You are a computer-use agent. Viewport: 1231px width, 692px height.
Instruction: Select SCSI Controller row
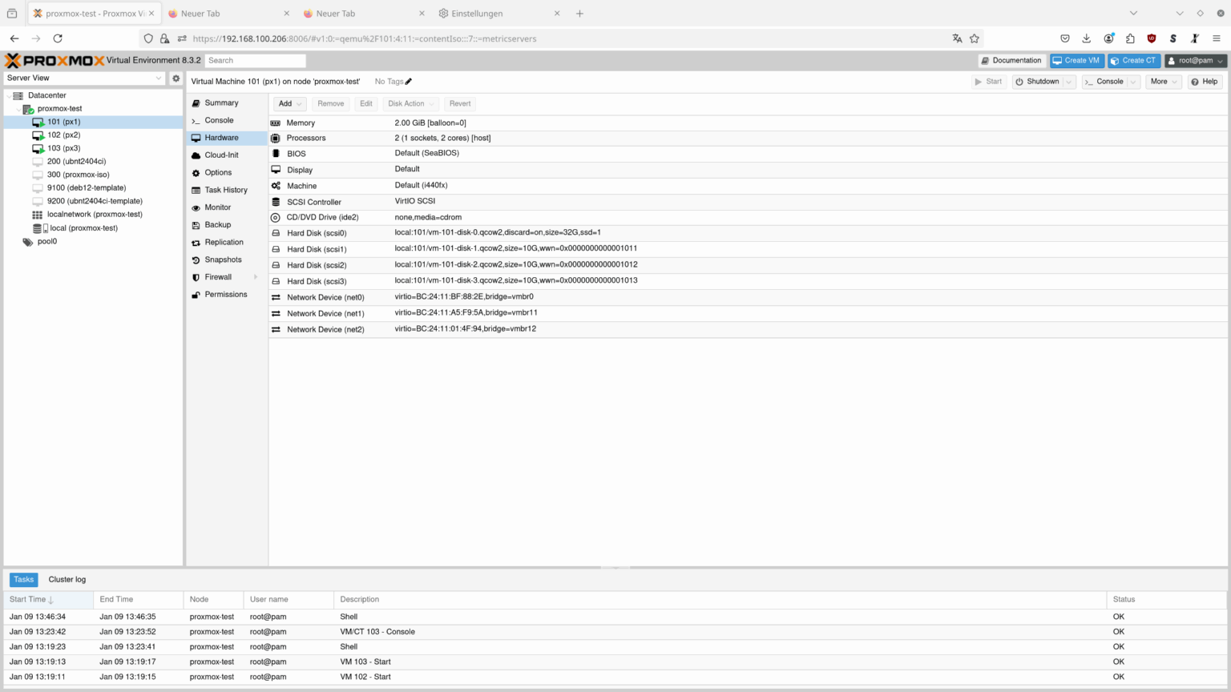click(x=748, y=202)
